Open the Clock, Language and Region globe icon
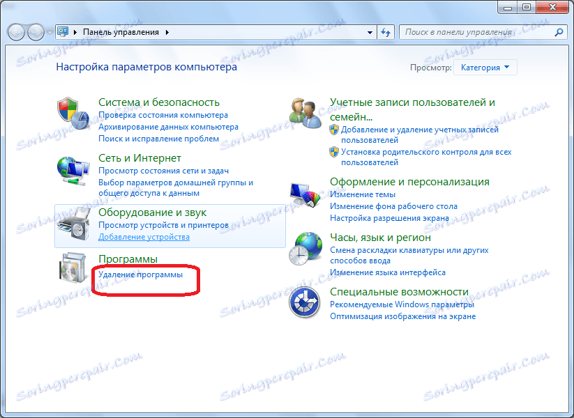This screenshot has width=574, height=418. pos(305,248)
